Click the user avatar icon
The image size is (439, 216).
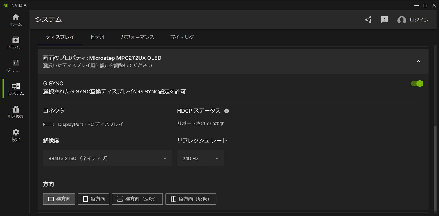402,20
